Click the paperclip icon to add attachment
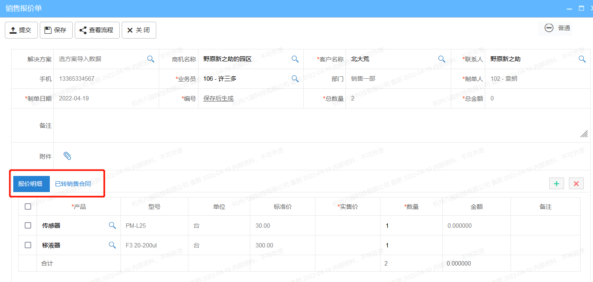Image resolution: width=593 pixels, height=282 pixels. click(67, 156)
